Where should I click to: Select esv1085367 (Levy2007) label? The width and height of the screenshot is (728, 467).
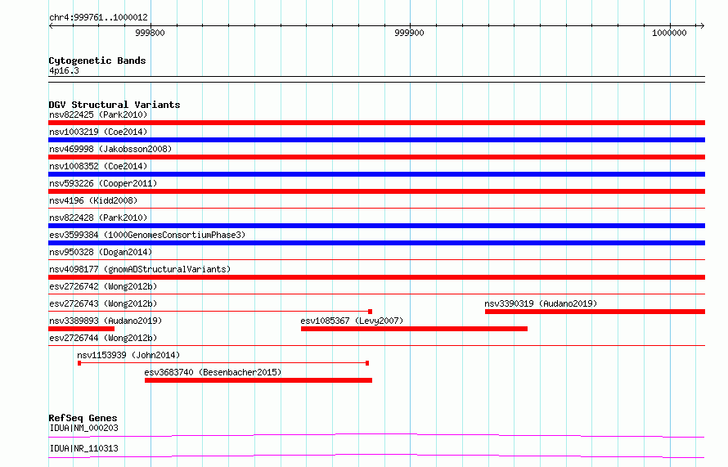[x=352, y=321]
